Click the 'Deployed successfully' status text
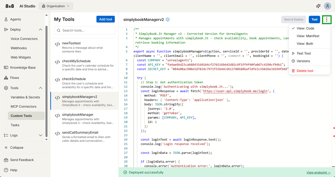335x177 pixels. (146, 172)
